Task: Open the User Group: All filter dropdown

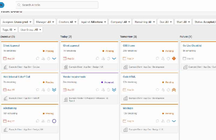Action: pos(31,30)
